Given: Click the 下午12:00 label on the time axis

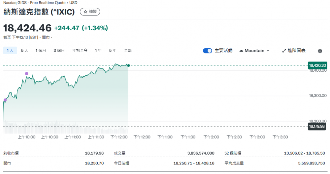Looking at the screenshot, I should (119, 137).
